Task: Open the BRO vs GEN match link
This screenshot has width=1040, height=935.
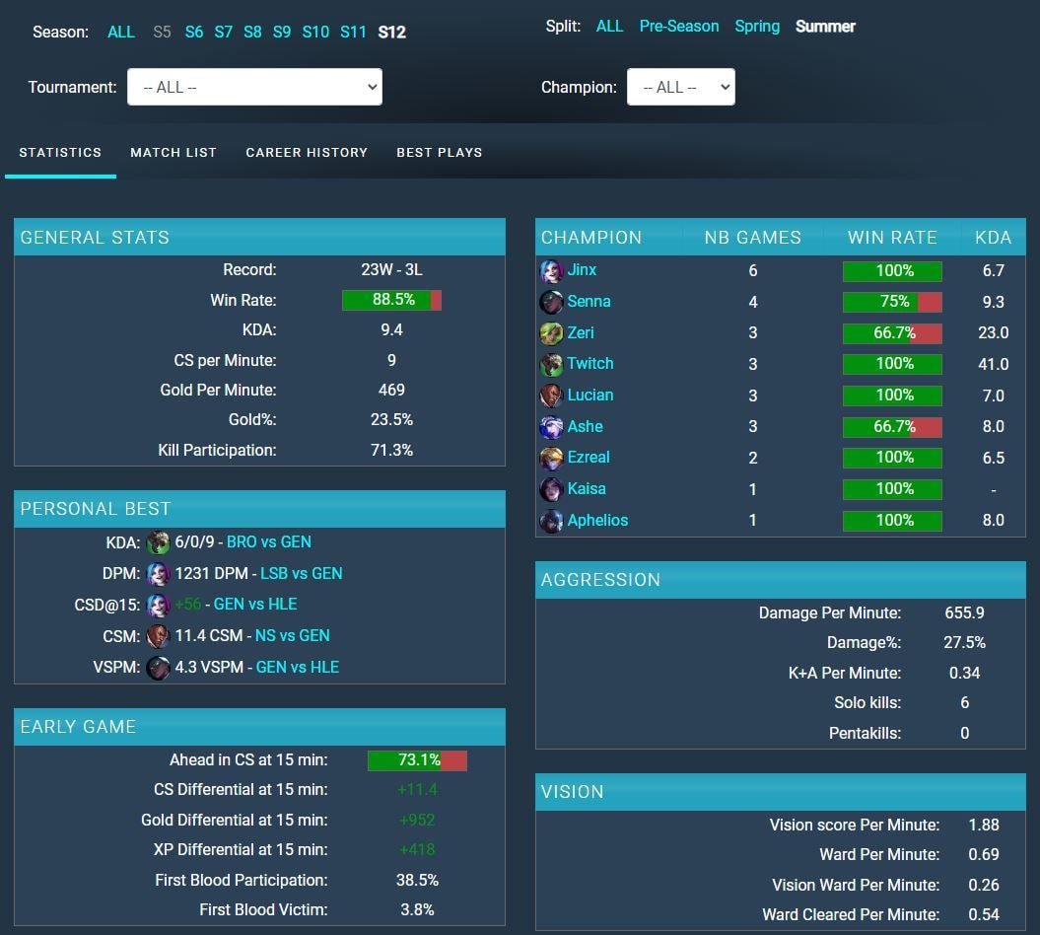Action: point(268,541)
